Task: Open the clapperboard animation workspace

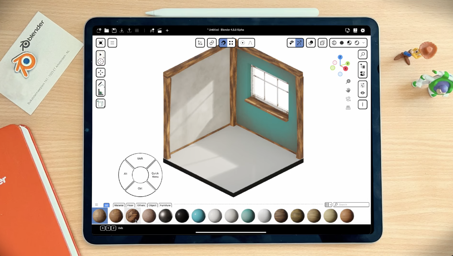Action: pos(160,30)
